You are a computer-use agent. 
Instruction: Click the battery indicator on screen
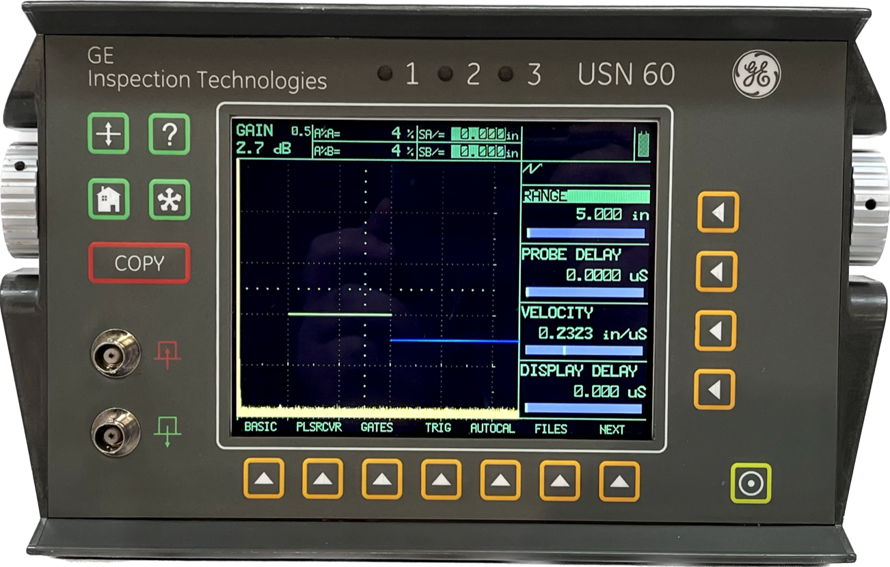coord(643,144)
